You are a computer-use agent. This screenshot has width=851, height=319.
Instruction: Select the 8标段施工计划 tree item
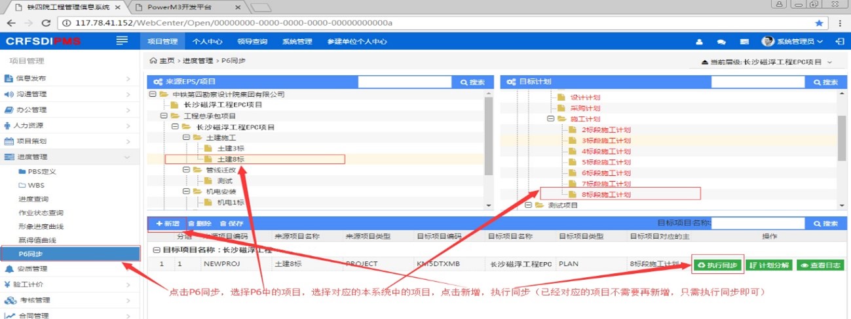click(x=606, y=194)
